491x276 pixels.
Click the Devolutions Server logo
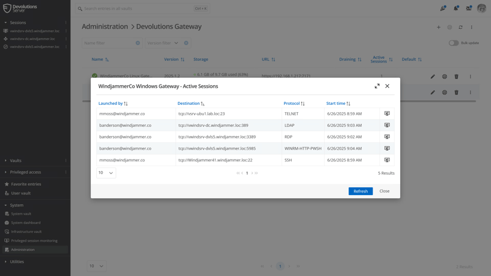pyautogui.click(x=20, y=9)
